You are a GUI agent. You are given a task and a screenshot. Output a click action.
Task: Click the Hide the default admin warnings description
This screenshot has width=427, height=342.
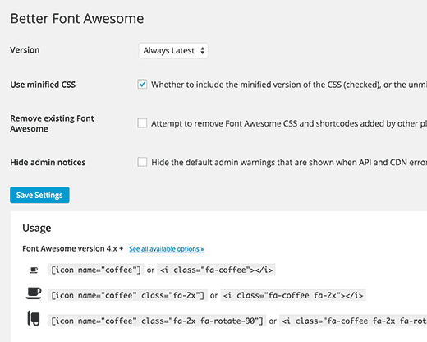pos(289,163)
